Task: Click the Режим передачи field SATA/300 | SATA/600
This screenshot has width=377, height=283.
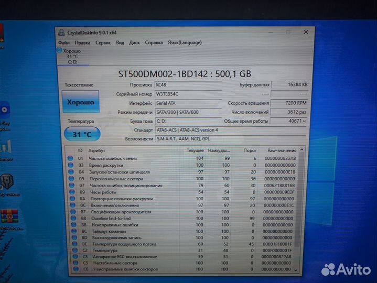Action: pos(188,112)
